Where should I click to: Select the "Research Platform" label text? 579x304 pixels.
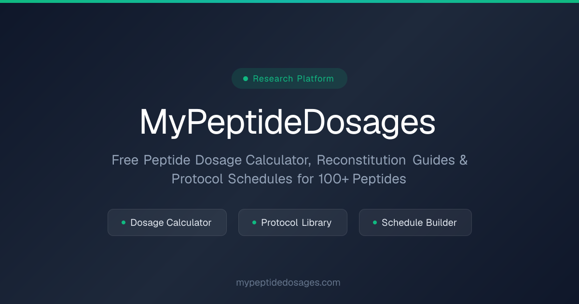(x=293, y=79)
